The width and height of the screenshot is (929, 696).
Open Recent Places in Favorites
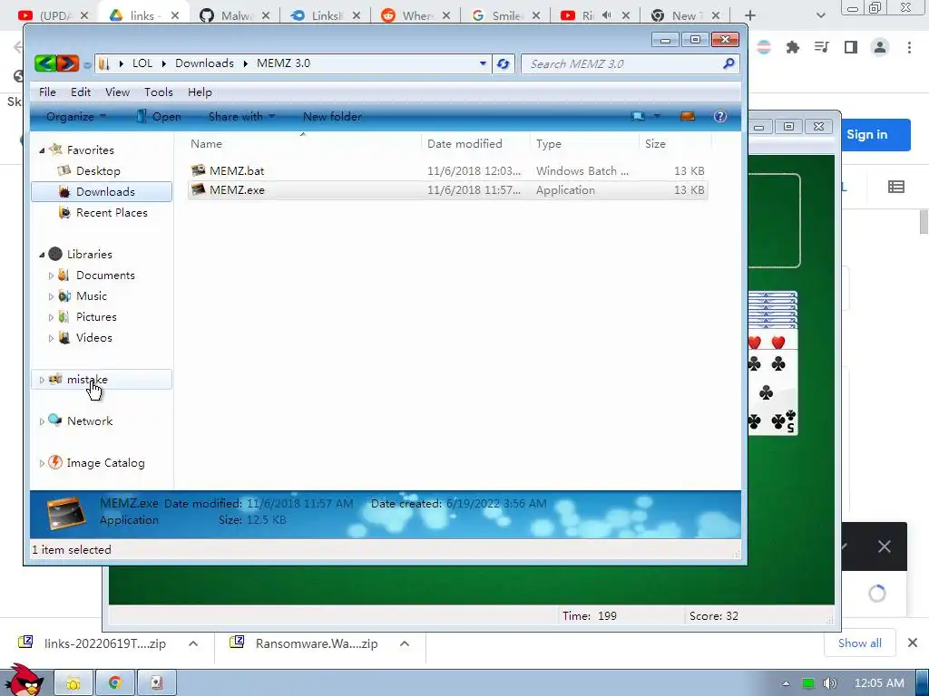(112, 212)
